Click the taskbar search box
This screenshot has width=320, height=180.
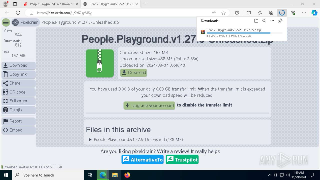[48, 175]
